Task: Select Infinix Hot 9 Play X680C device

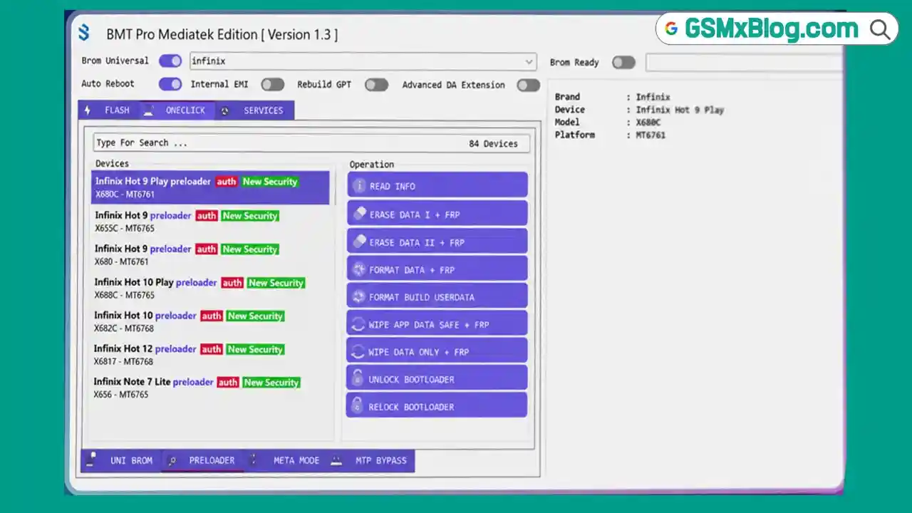Action: [x=210, y=187]
